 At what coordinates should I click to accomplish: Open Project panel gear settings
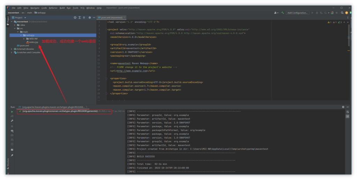pos(90,17)
